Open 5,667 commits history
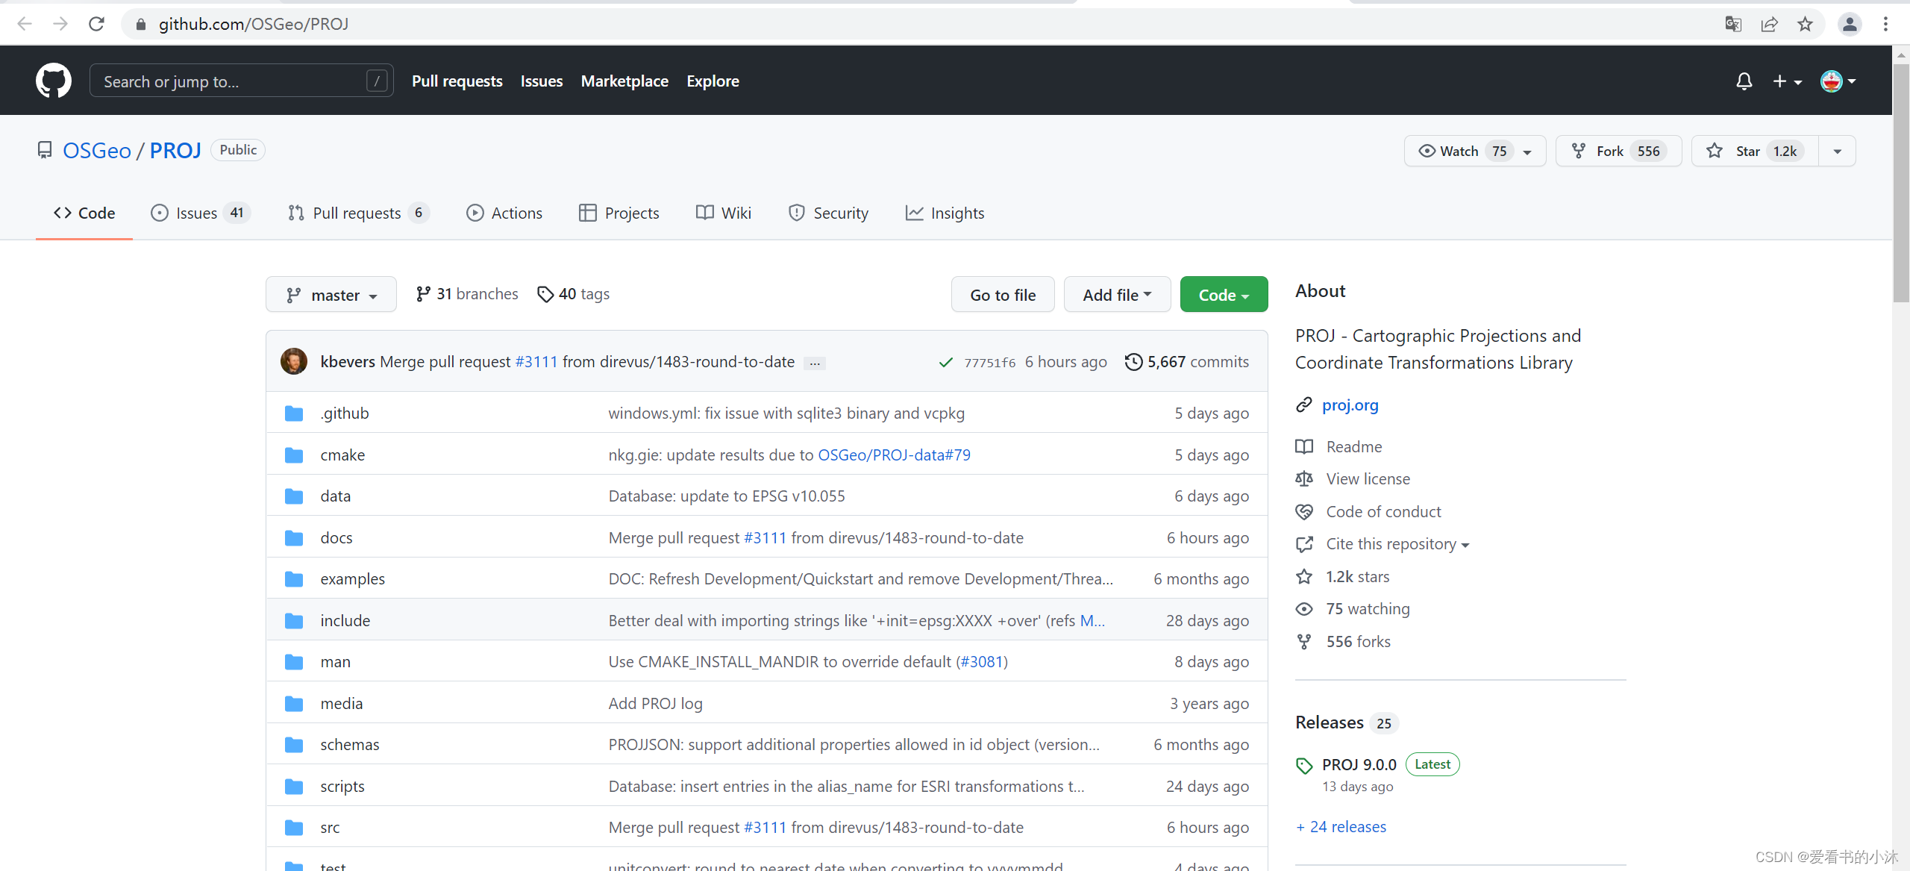The width and height of the screenshot is (1910, 871). [1187, 362]
